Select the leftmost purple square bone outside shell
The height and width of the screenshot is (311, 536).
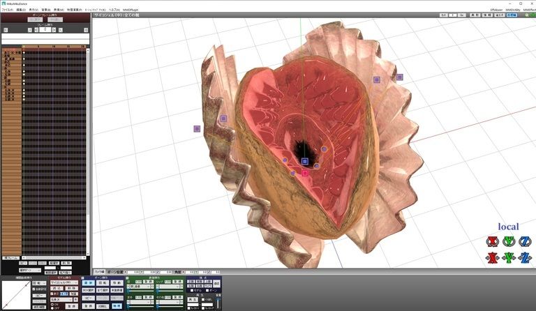coord(197,129)
